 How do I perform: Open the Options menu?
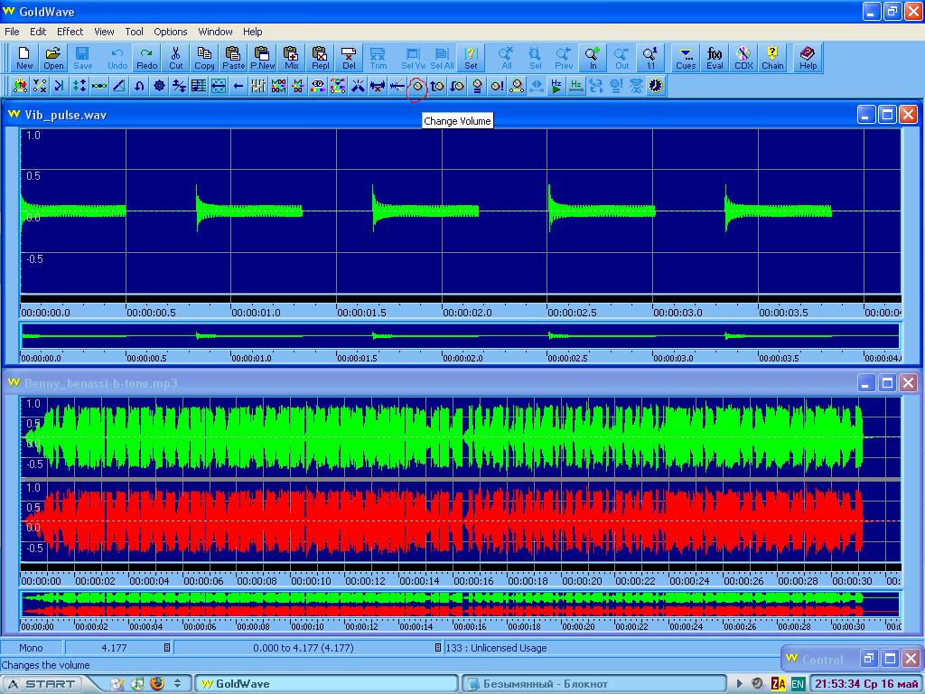171,32
